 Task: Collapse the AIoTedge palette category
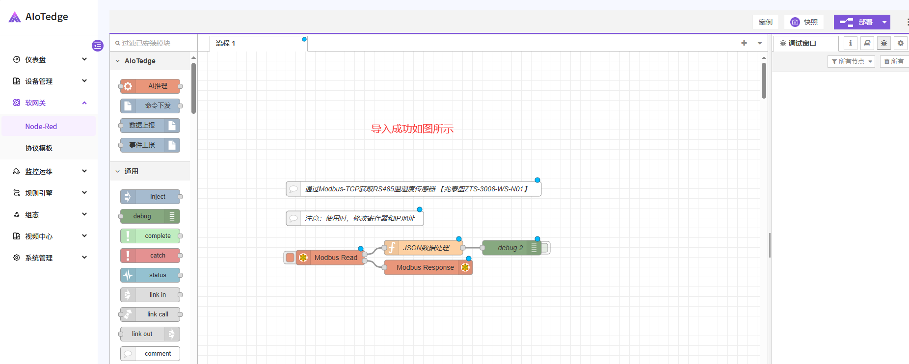(x=118, y=61)
